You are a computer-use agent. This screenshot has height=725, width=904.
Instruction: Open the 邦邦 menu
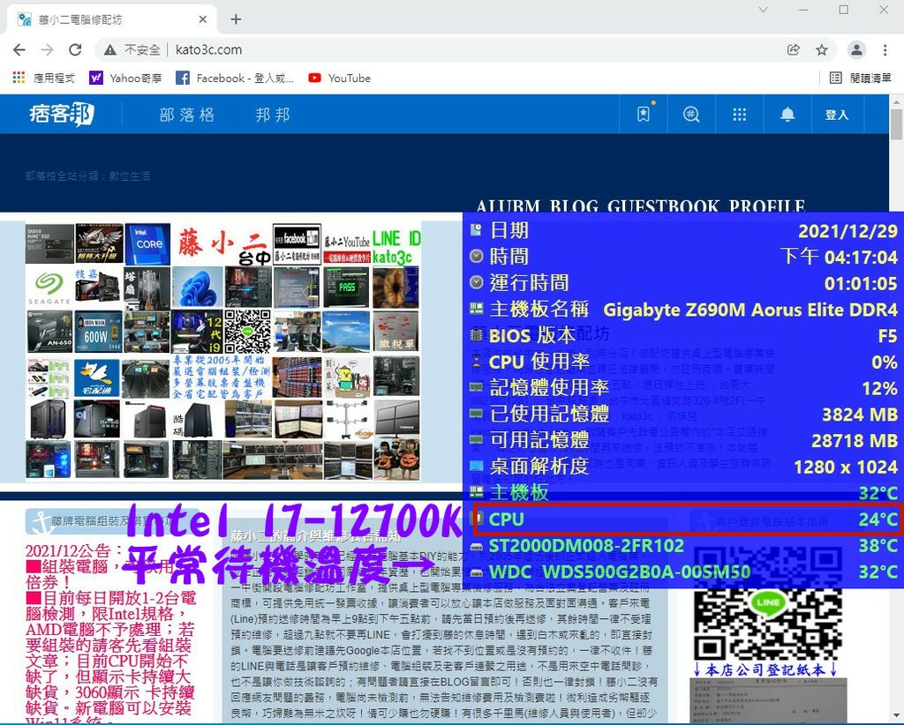pyautogui.click(x=273, y=116)
